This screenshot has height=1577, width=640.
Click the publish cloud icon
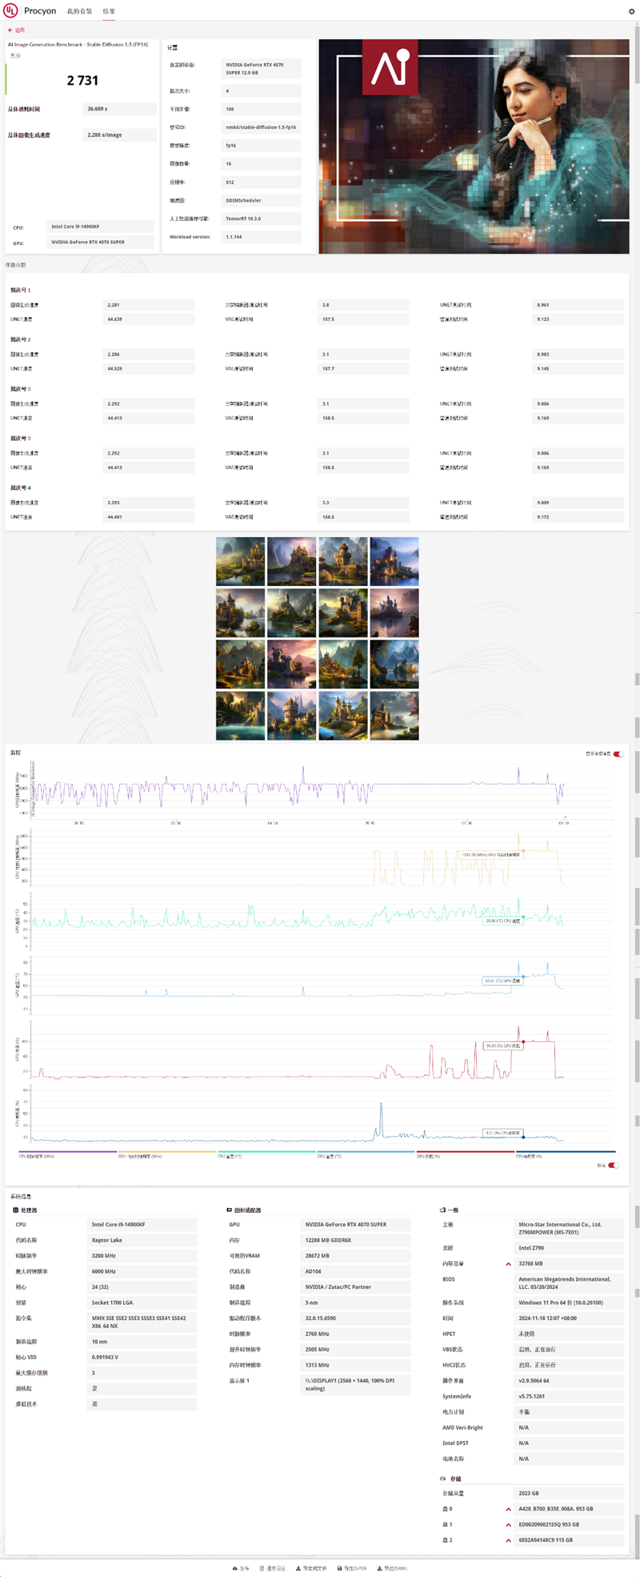pyautogui.click(x=235, y=1568)
